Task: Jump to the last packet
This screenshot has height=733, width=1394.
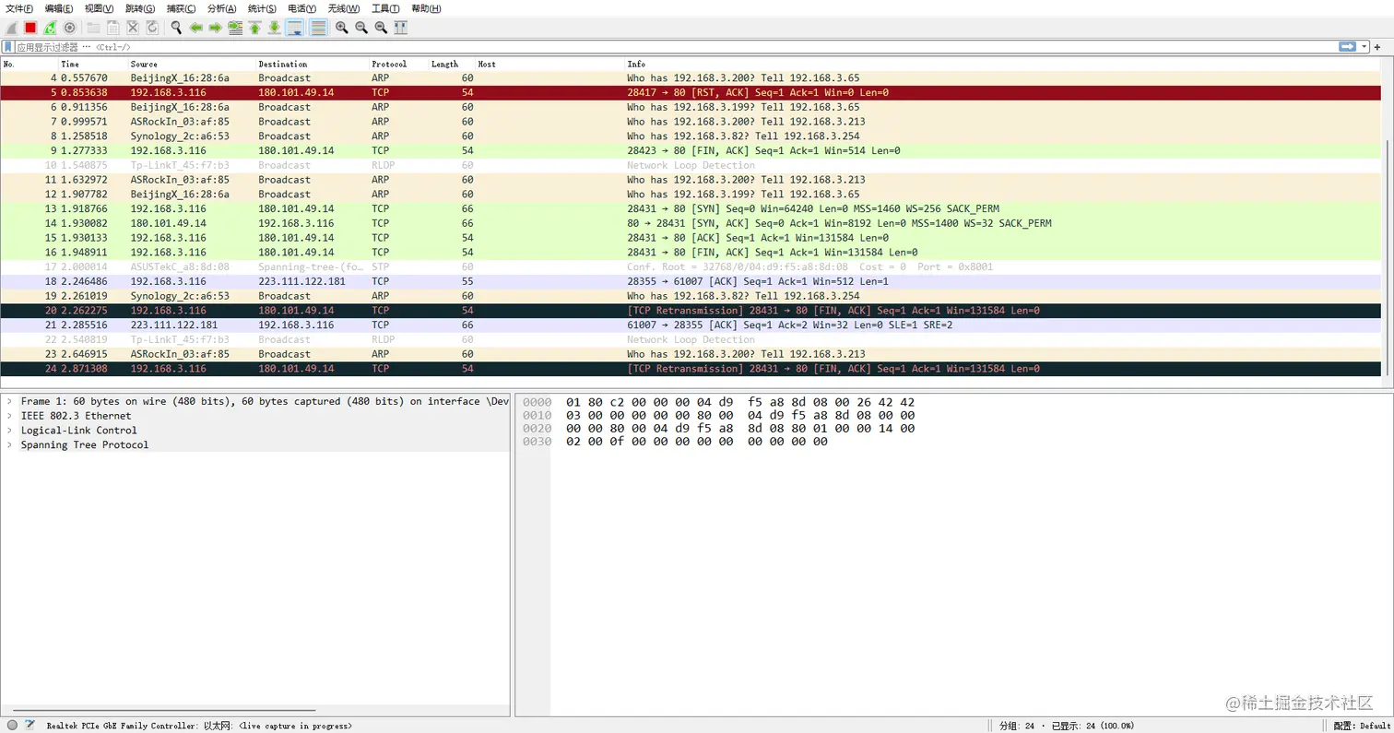Action: (x=274, y=28)
